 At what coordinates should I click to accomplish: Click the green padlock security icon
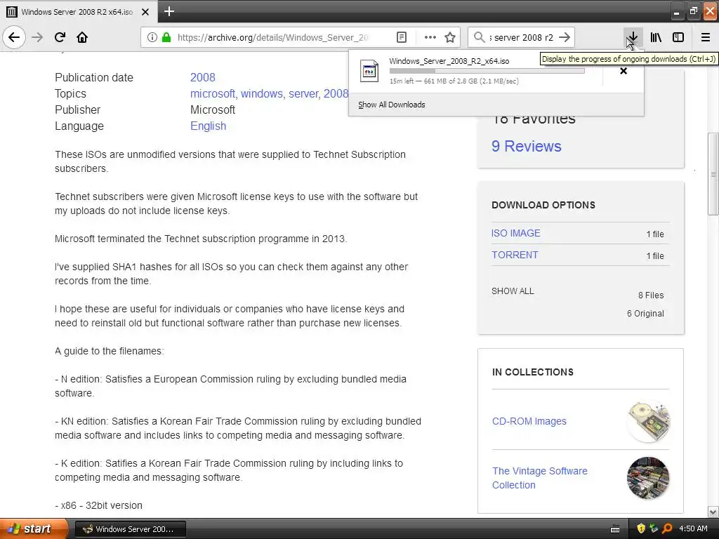166,37
